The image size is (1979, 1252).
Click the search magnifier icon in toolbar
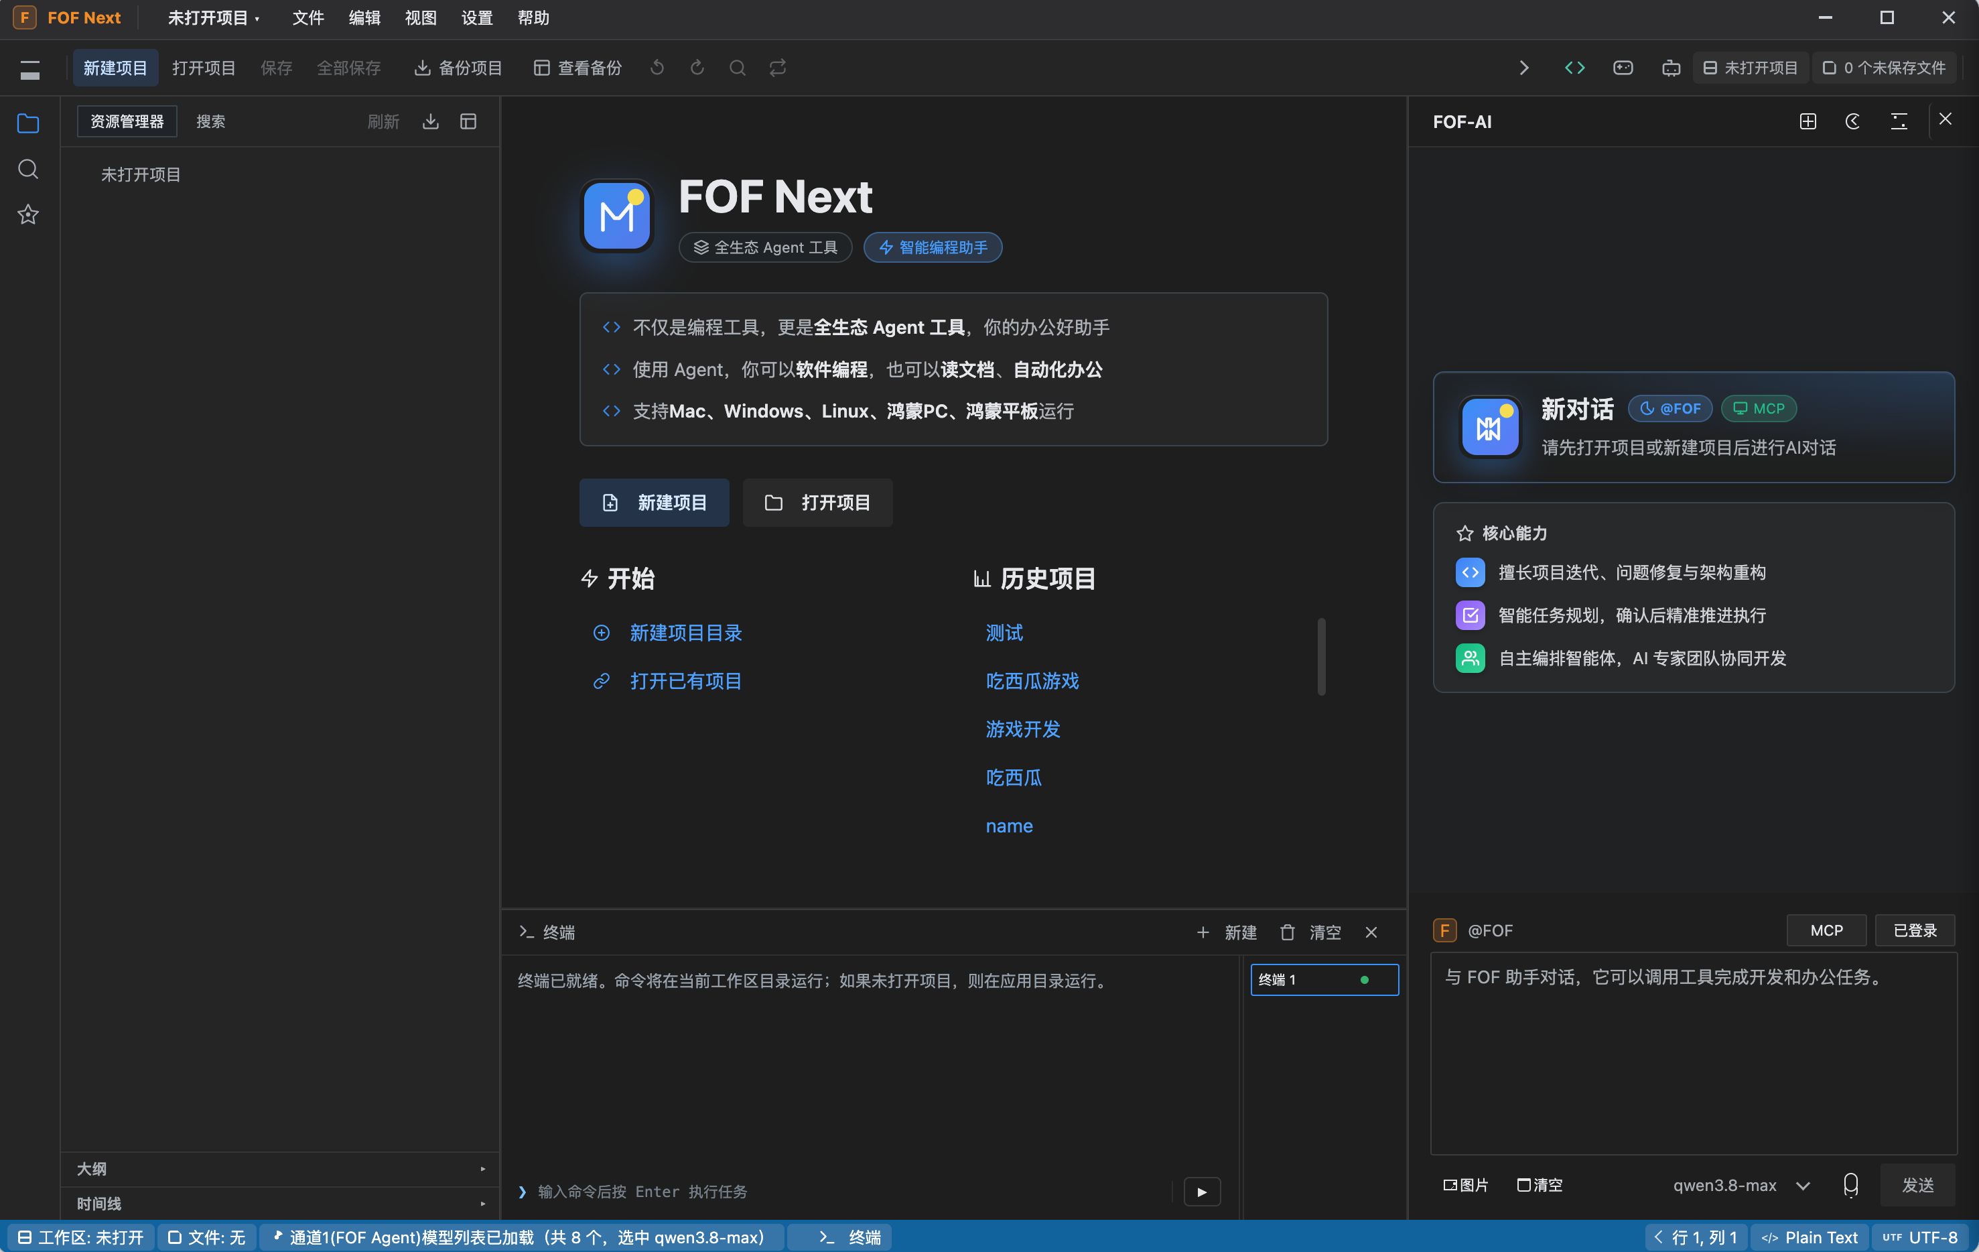coord(737,68)
